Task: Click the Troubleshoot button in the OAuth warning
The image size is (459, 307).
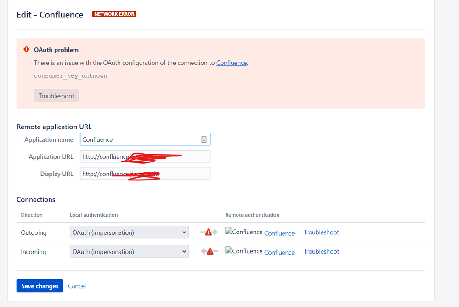Action: [56, 96]
